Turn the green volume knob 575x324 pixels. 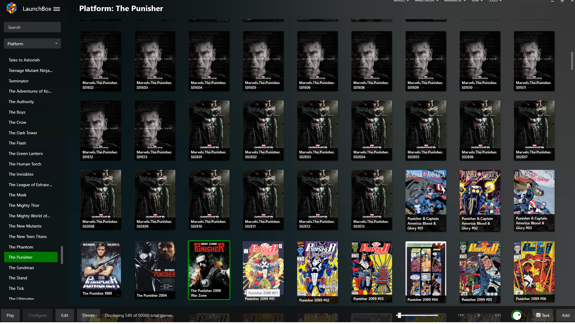click(517, 315)
